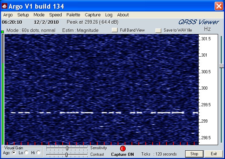Image resolution: width=225 pixels, height=159 pixels.
Task: Click the 298.5 frequency scale label
Action: point(206,138)
